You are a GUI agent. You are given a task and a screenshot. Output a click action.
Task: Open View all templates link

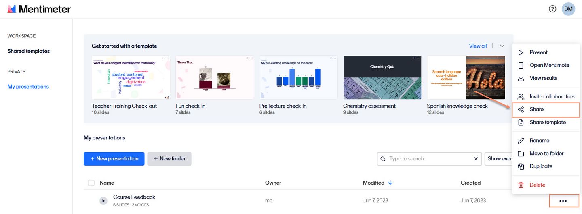(x=478, y=46)
